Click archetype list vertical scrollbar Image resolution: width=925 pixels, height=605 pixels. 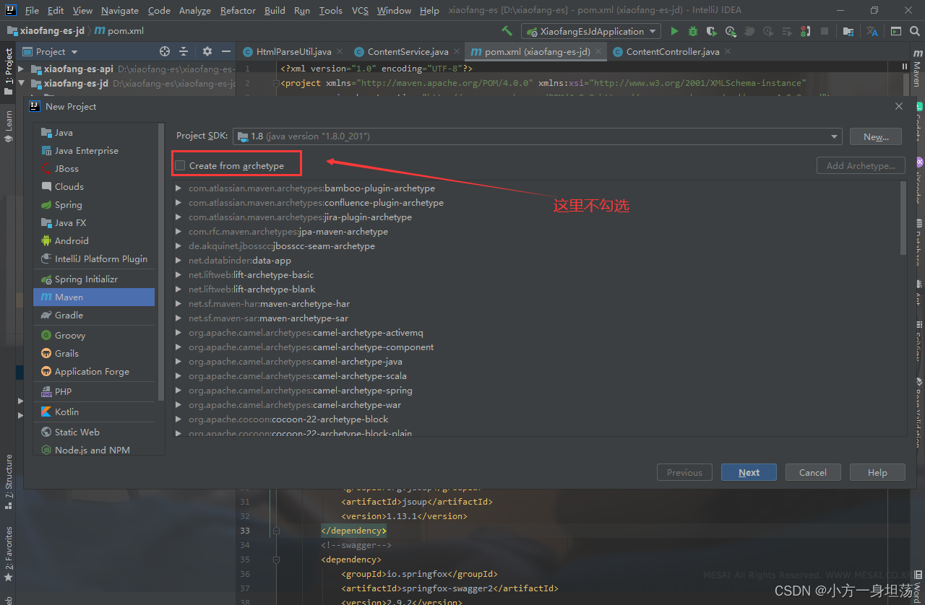(x=903, y=218)
